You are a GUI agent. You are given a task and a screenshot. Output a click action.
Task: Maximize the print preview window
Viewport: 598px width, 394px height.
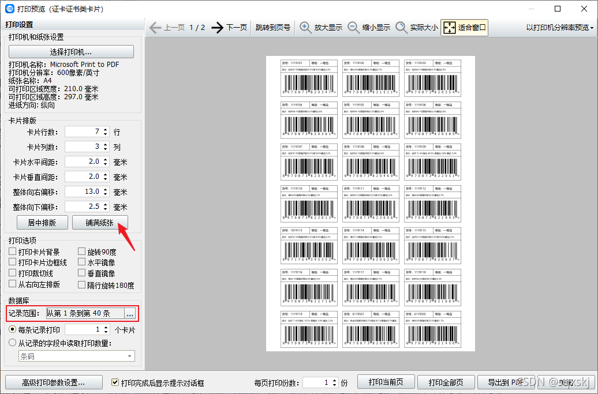click(558, 9)
